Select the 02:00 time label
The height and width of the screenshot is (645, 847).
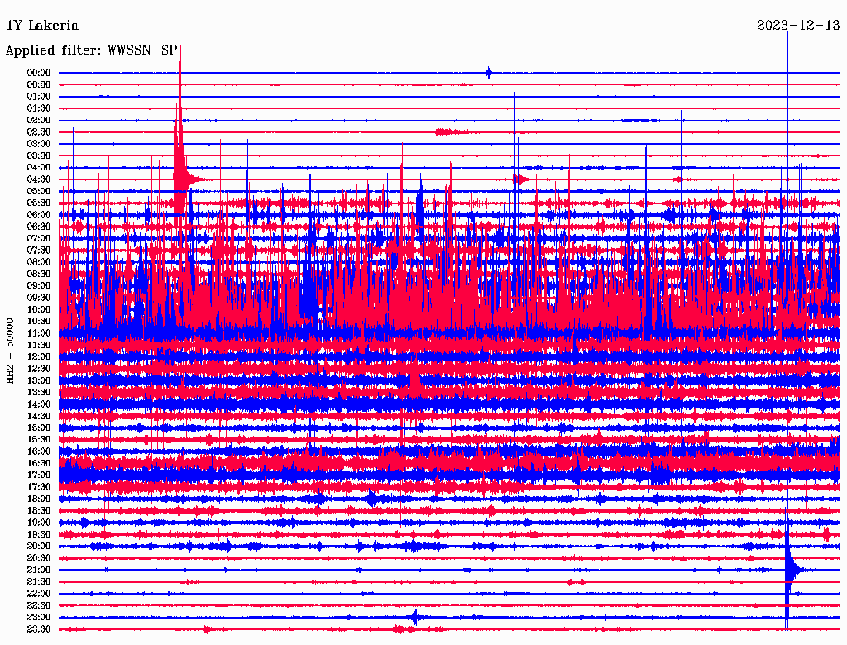click(x=39, y=121)
